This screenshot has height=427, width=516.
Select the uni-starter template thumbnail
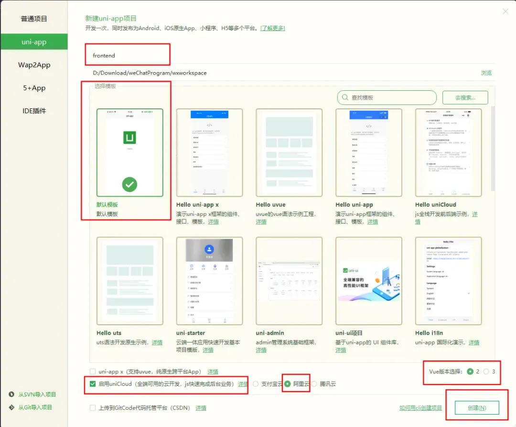coord(209,281)
